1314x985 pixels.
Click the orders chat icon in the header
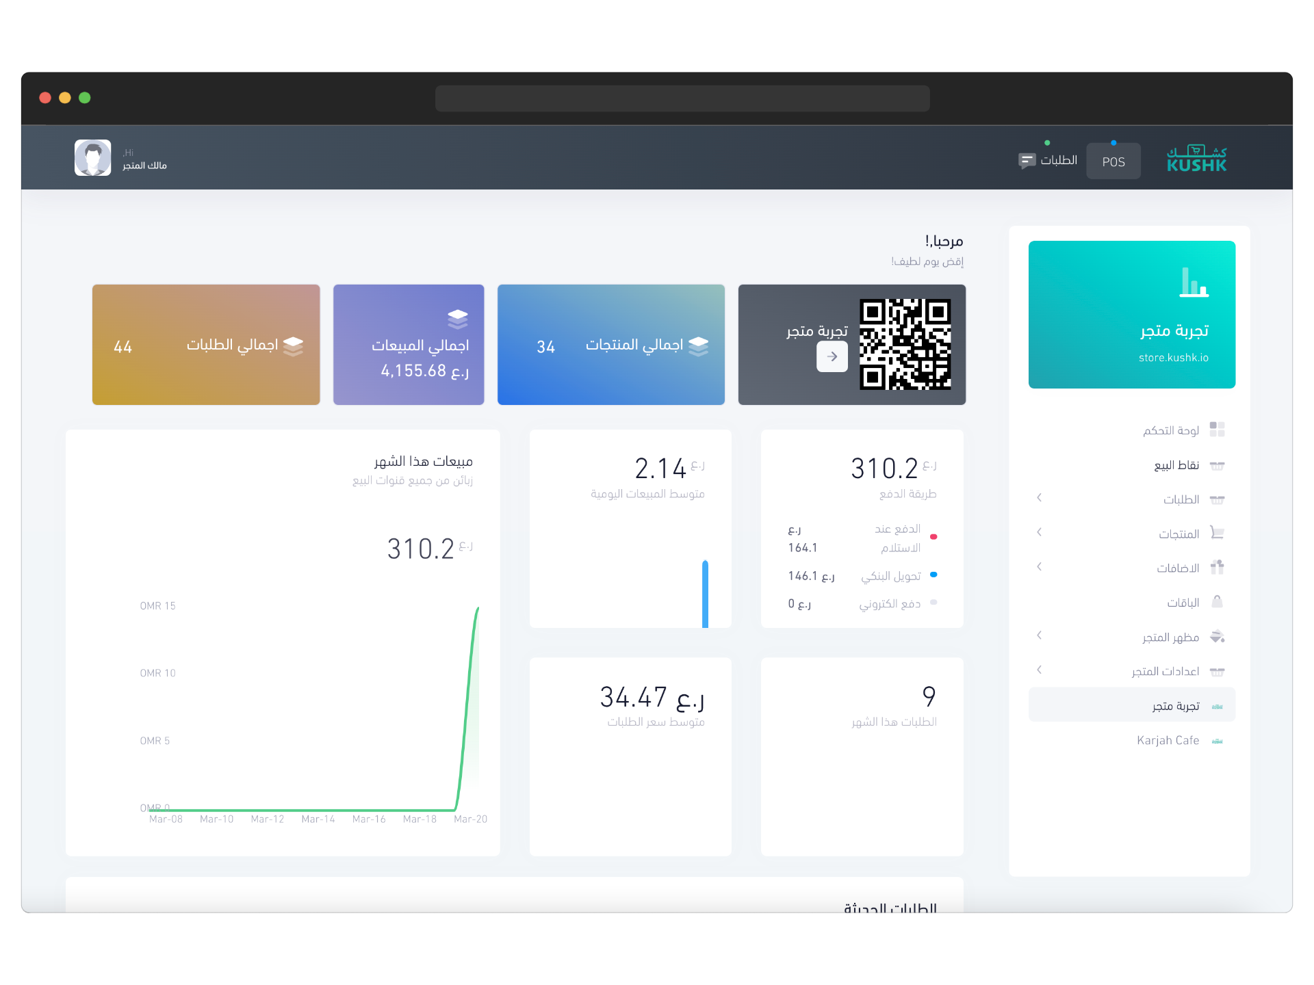click(1027, 161)
